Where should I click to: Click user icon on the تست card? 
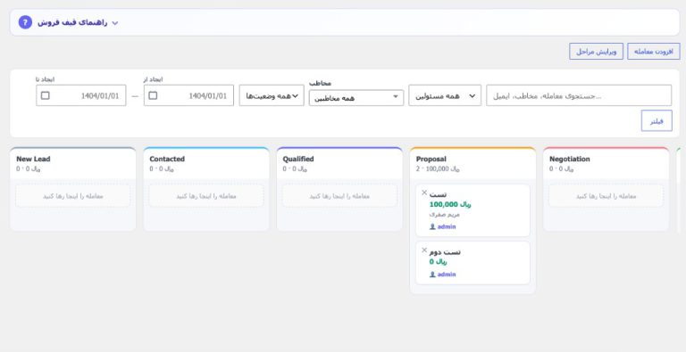point(432,226)
